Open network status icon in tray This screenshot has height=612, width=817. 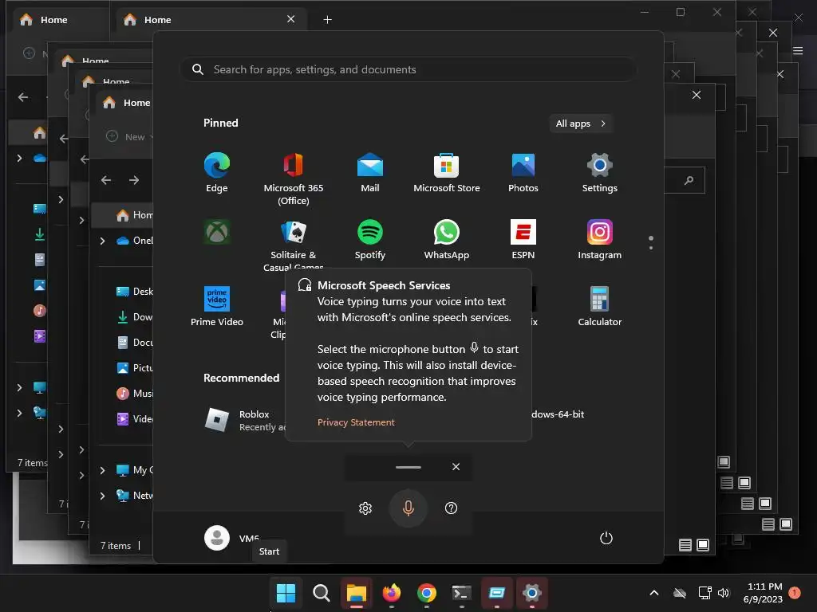pos(705,593)
